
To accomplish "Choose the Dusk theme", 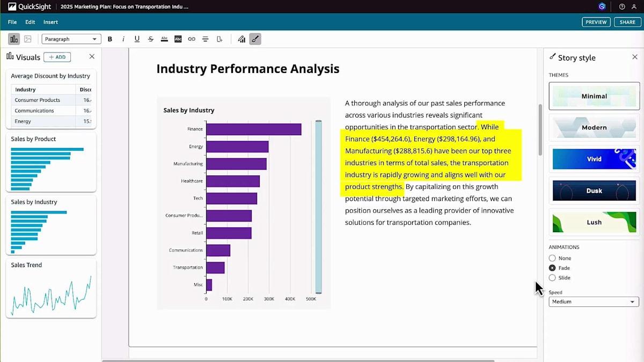I will pyautogui.click(x=594, y=190).
